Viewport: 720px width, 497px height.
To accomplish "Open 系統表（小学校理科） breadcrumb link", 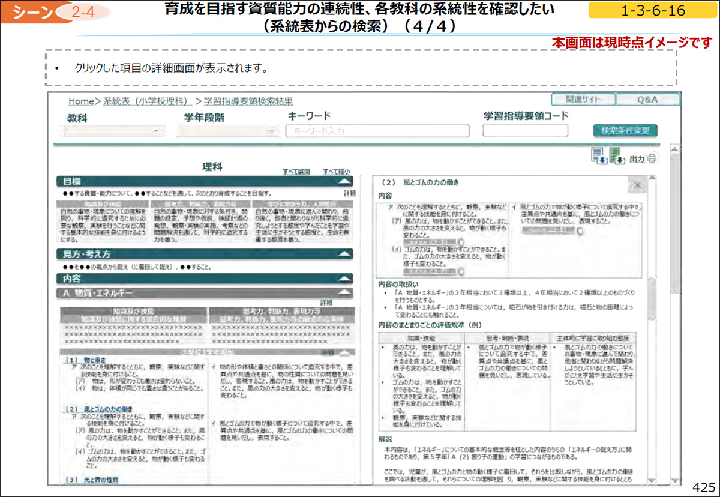I will click(148, 101).
